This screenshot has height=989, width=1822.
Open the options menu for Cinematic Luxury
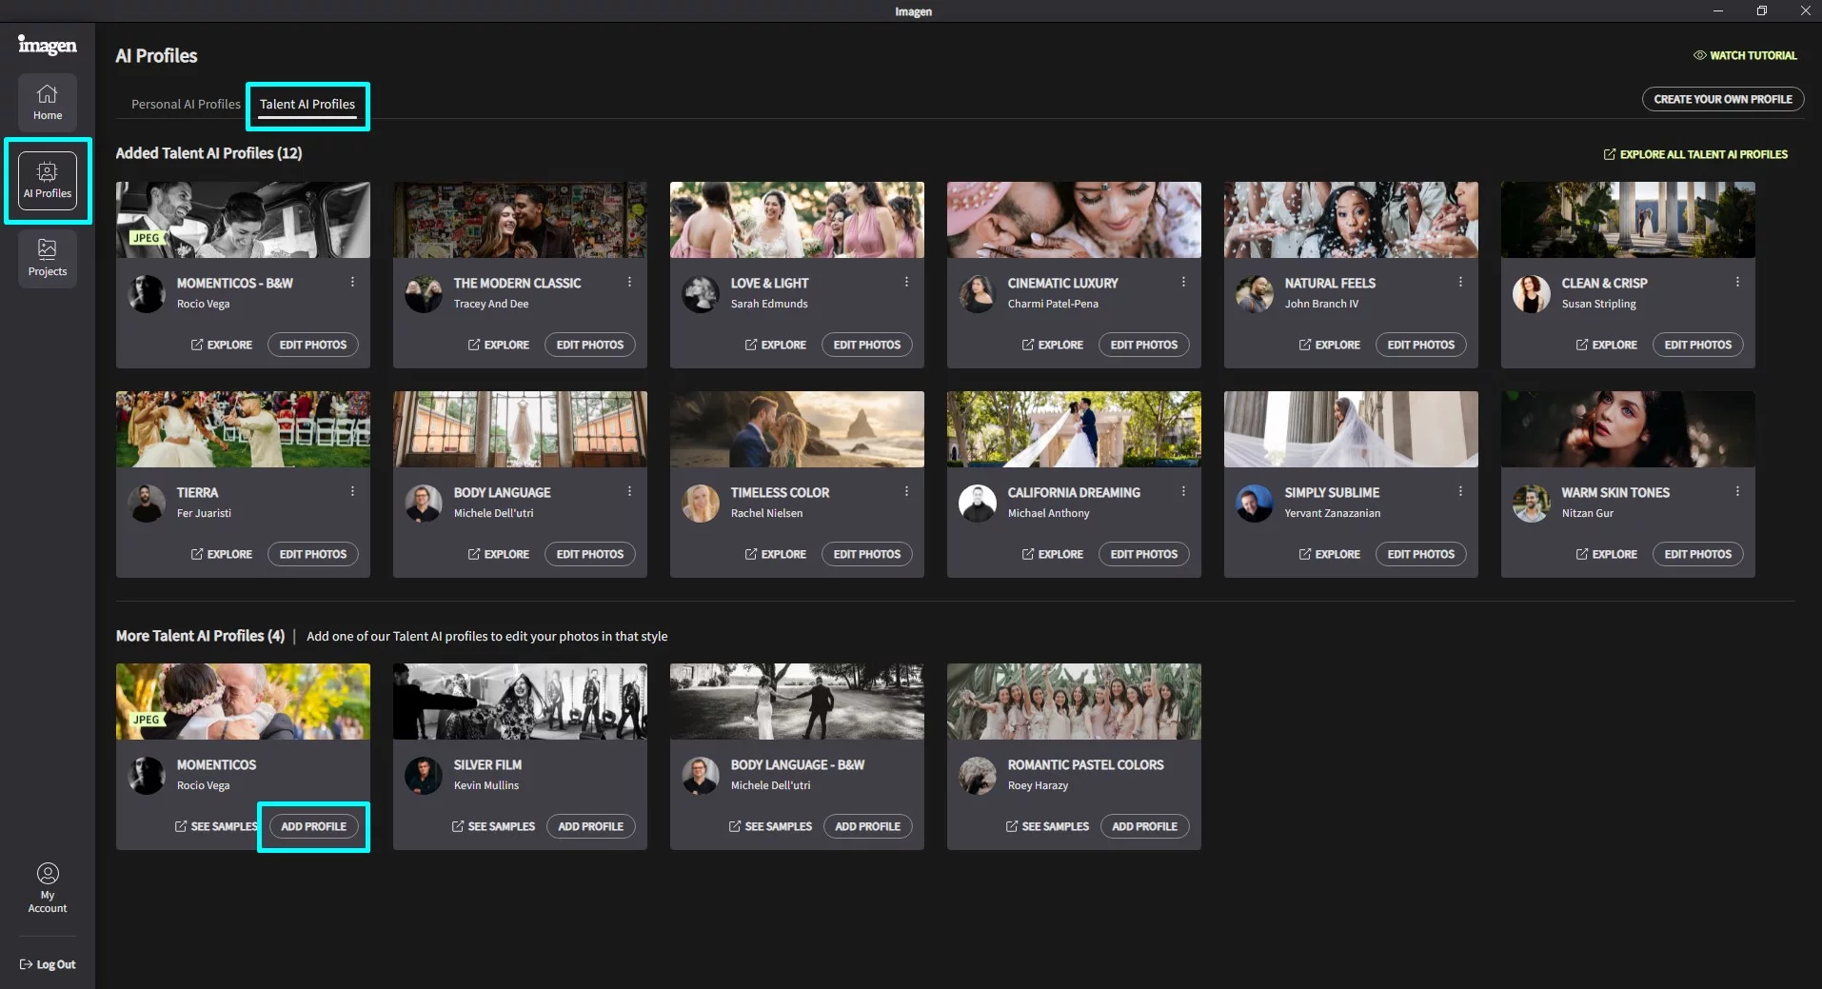pyautogui.click(x=1183, y=282)
